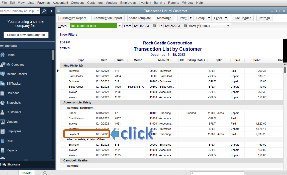Collapse the left shortcuts panel arrow
This screenshot has width=287, height=175.
tap(51, 11)
